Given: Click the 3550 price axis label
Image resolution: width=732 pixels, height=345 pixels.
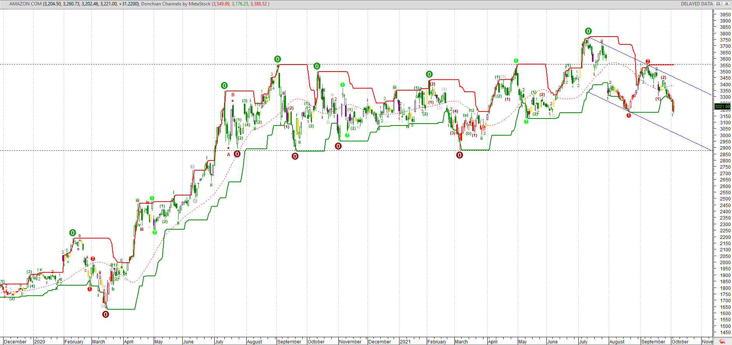Looking at the screenshot, I should (725, 65).
